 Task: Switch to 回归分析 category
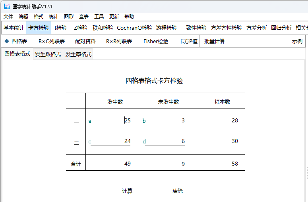point(281,28)
